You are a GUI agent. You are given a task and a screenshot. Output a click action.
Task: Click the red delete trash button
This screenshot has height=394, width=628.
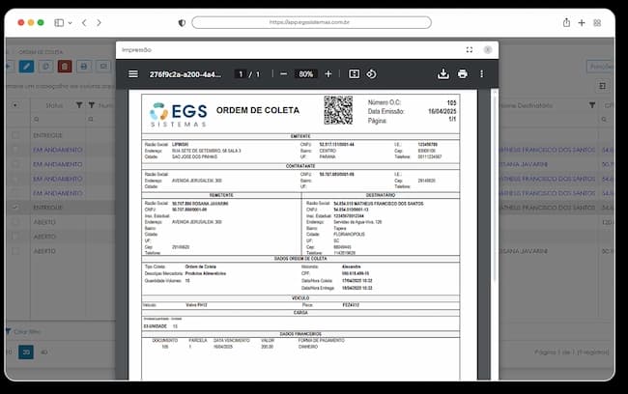pyautogui.click(x=65, y=66)
